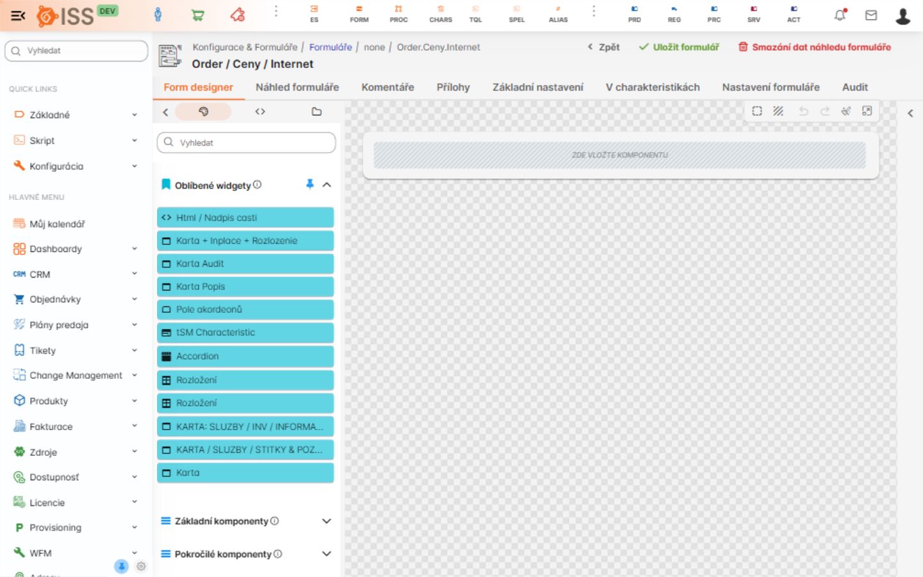Screen dimensions: 923x577
Task: Open the ACT shortcut icon
Action: coord(794,14)
